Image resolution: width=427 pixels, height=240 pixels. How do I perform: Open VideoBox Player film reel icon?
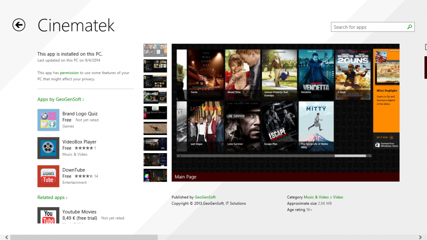(48, 148)
